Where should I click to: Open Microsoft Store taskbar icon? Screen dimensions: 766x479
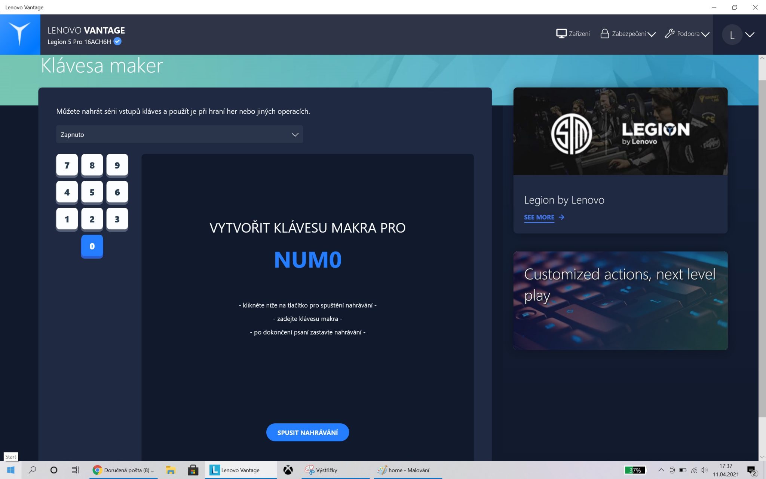(x=193, y=470)
